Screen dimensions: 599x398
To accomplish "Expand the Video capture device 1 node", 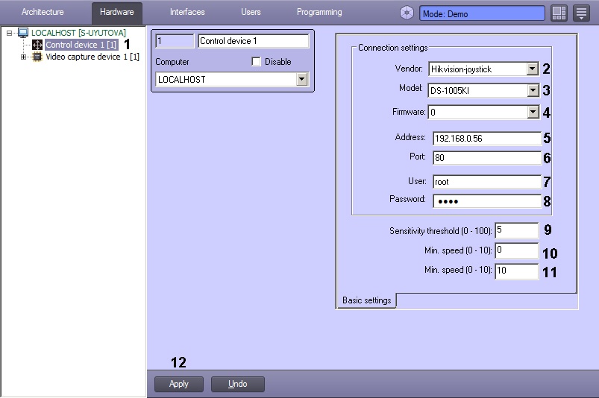I will point(23,57).
